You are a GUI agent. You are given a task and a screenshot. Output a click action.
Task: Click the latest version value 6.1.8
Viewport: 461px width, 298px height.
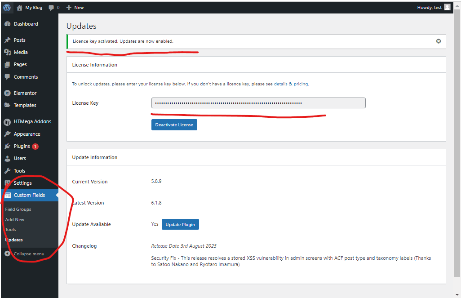[x=156, y=203]
